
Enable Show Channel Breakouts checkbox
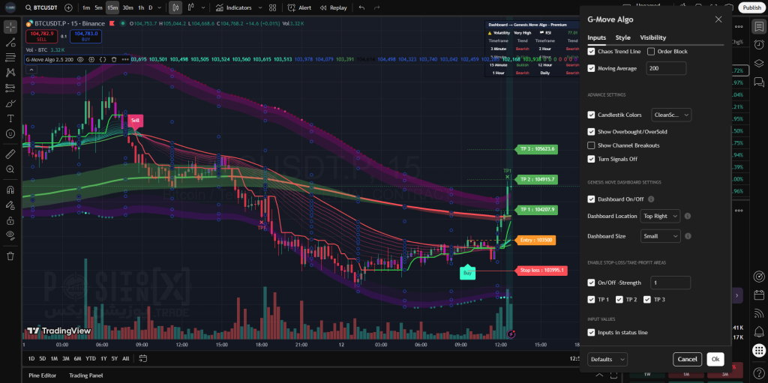point(591,145)
